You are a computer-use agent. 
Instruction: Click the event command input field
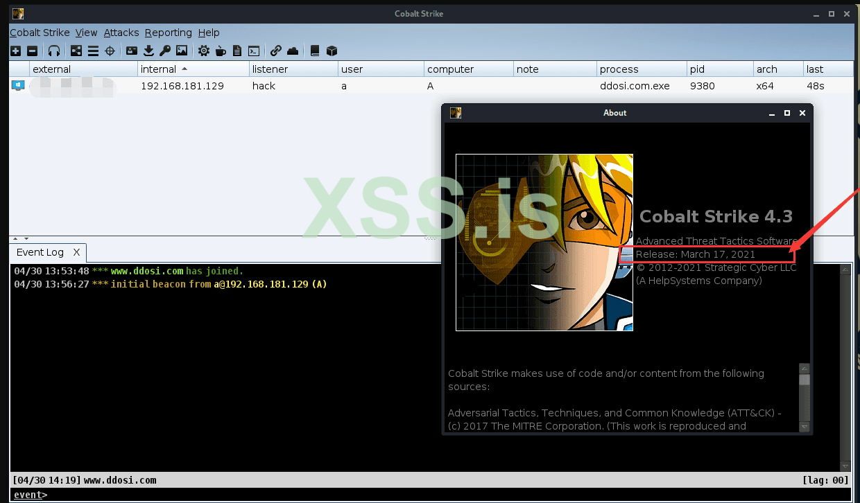point(416,495)
